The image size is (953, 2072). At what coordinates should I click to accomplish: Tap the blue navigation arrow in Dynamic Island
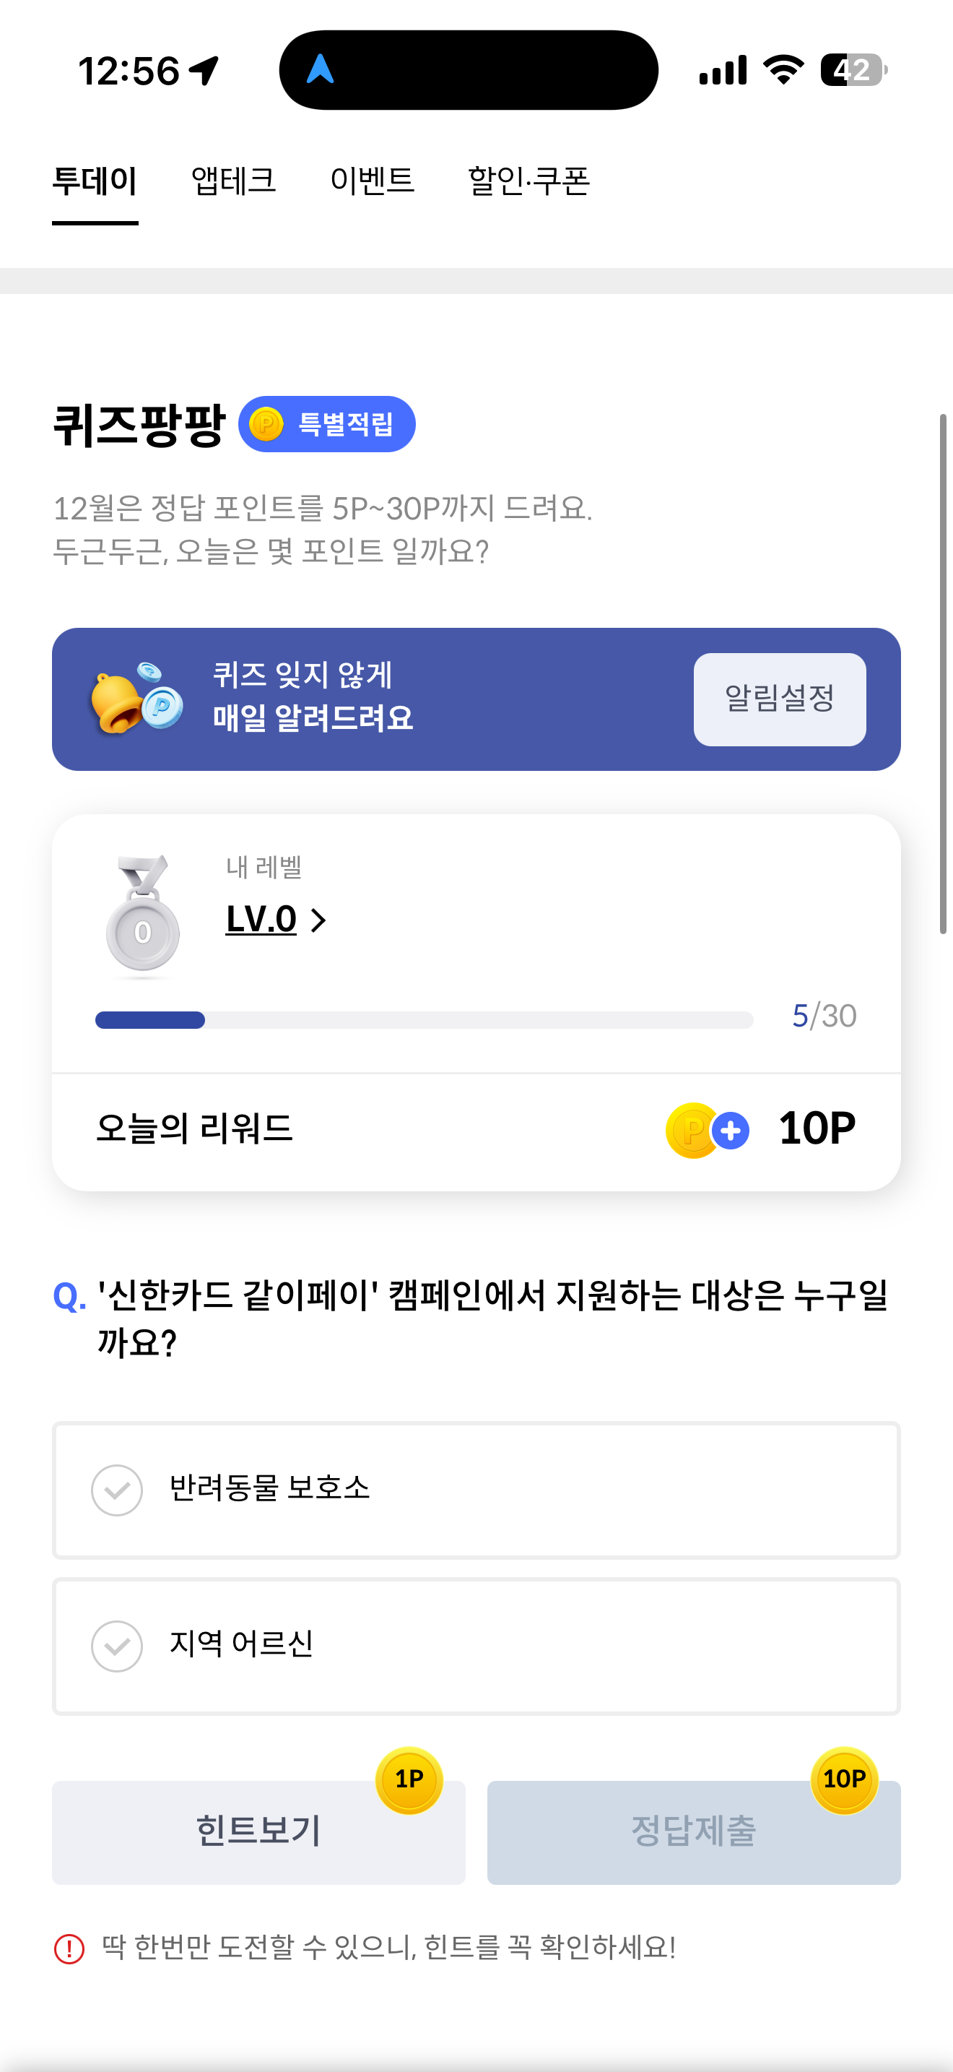click(321, 69)
